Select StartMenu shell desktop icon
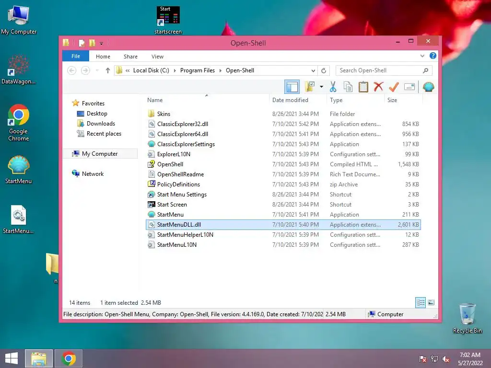The width and height of the screenshot is (491, 368). [19, 170]
